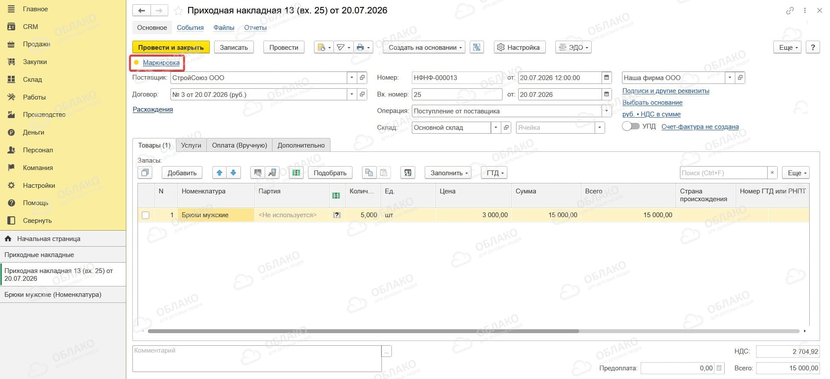Click question-mark icon in Брюки мужские row
Image resolution: width=830 pixels, height=379 pixels.
pyautogui.click(x=337, y=215)
